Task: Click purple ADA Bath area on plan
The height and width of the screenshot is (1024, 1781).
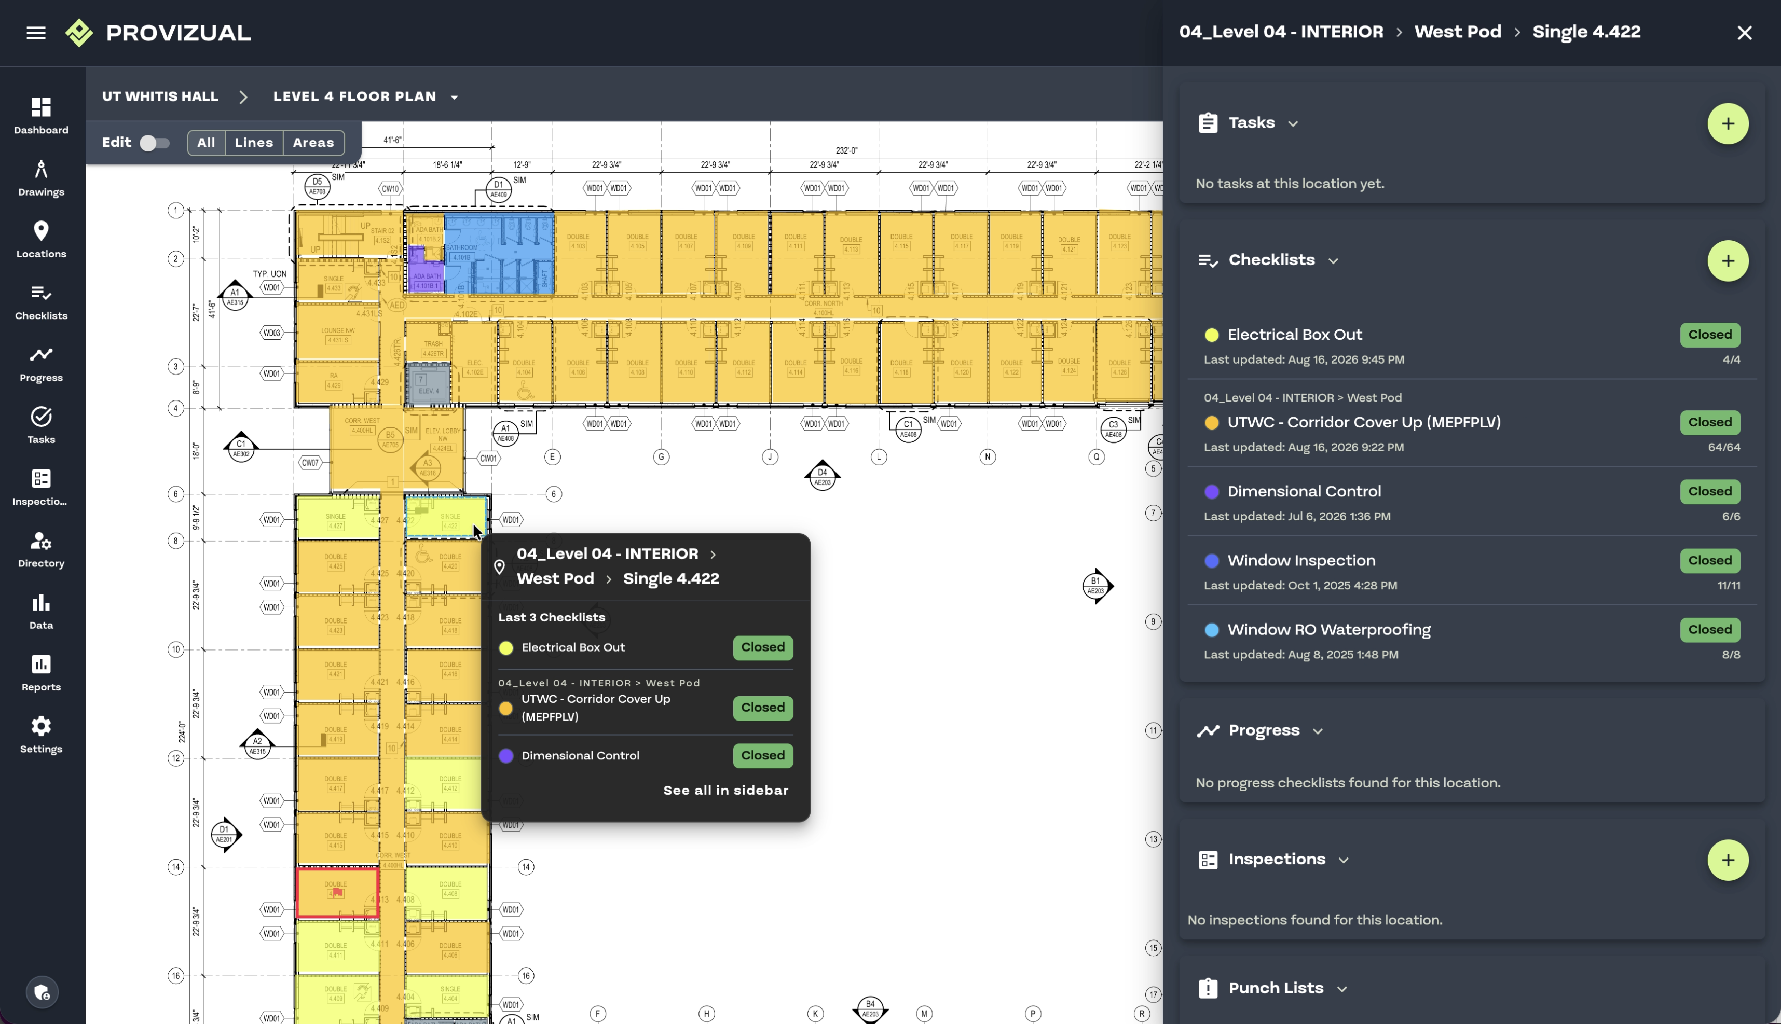Action: (426, 276)
